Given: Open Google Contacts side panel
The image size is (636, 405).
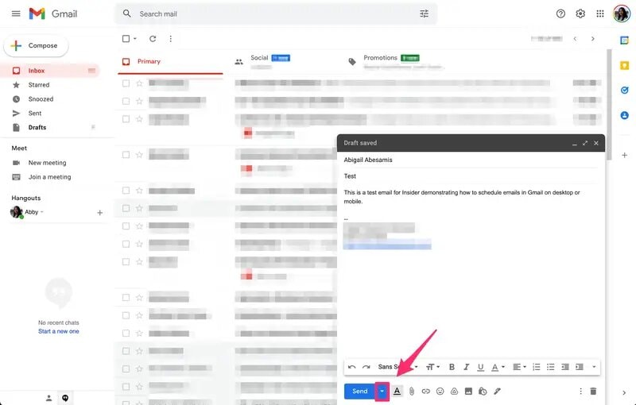Looking at the screenshot, I should point(625,115).
